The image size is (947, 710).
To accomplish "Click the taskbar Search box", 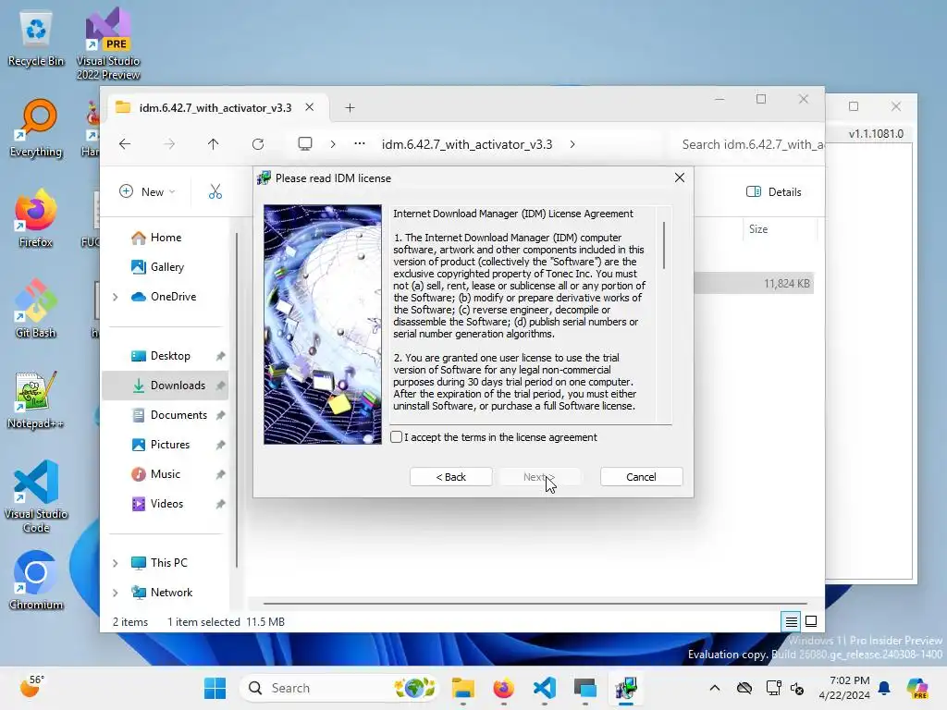I will pos(338,688).
